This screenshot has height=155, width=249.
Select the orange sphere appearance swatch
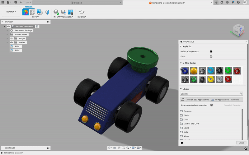pyautogui.click(x=194, y=71)
